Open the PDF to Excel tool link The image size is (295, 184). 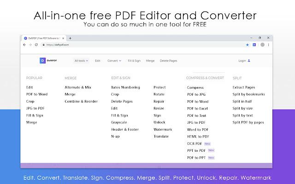coord(197,108)
